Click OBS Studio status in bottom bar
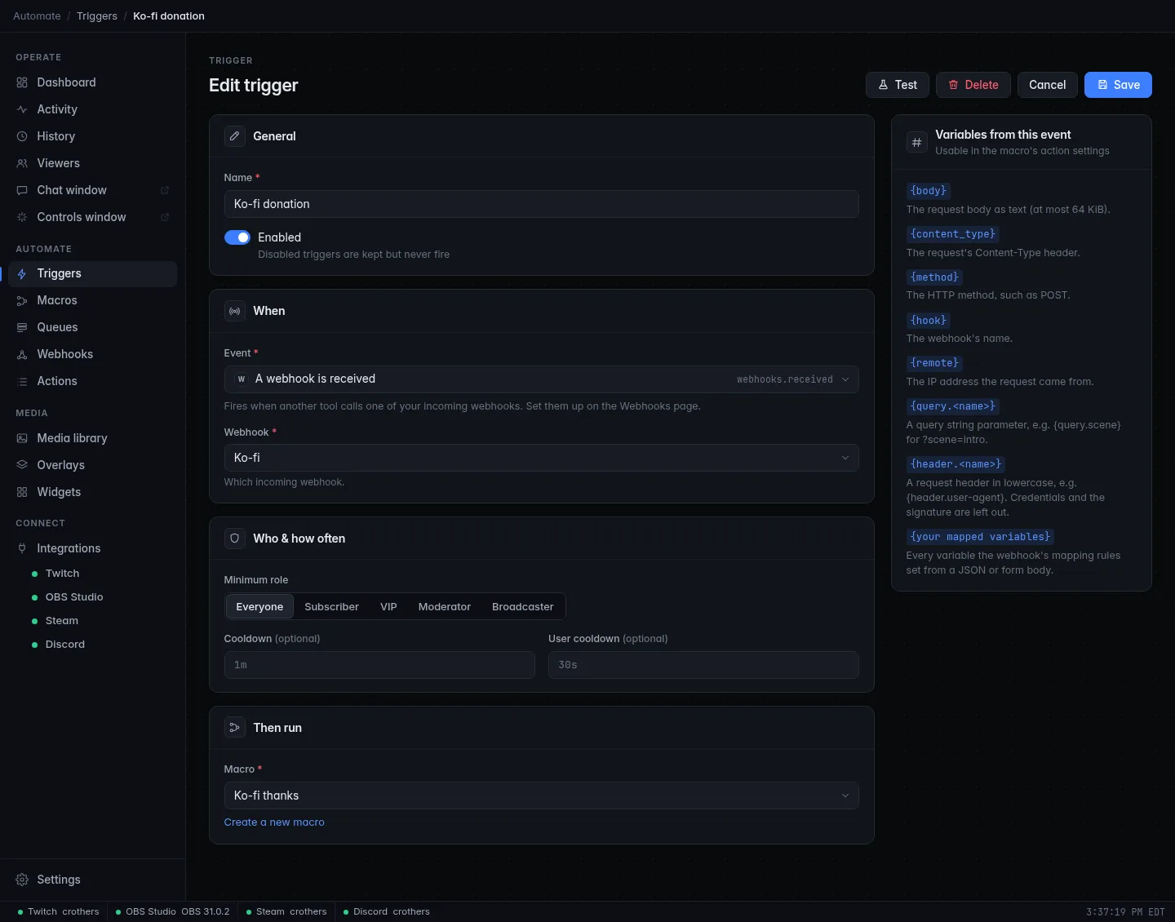This screenshot has height=922, width=1175. coord(173,911)
